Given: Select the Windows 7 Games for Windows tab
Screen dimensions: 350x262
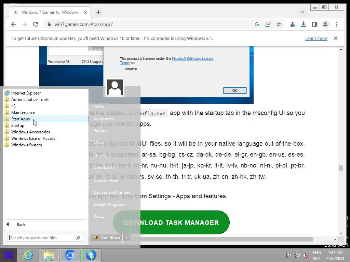Looking at the screenshot, I should [50, 12].
